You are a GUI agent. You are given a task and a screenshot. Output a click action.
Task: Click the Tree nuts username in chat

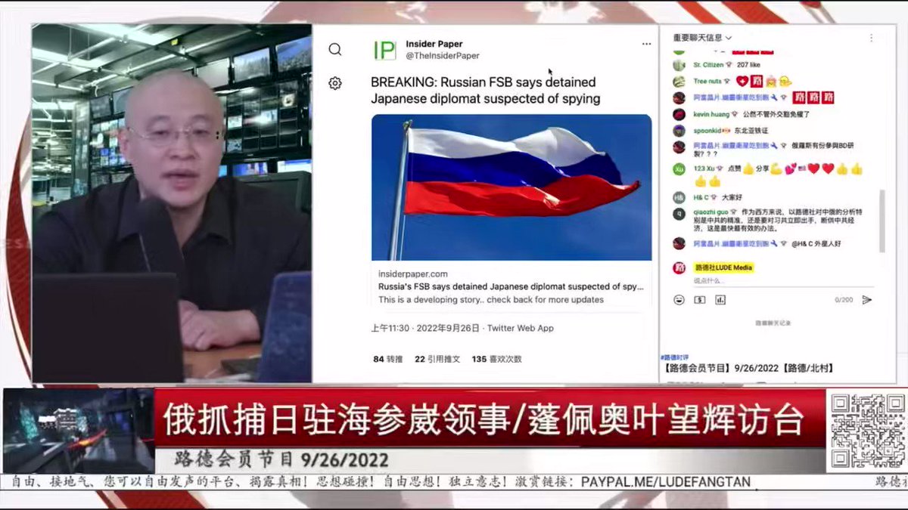707,81
